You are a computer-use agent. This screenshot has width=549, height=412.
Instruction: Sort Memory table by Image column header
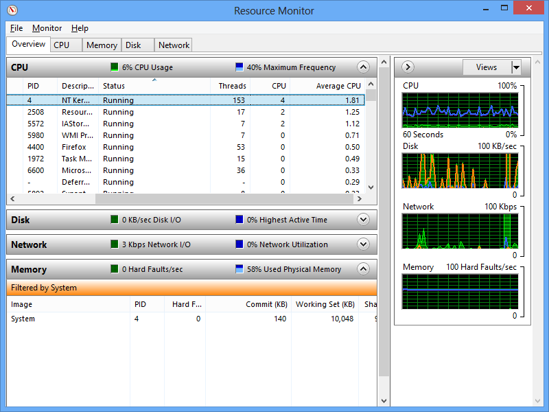tap(69, 304)
